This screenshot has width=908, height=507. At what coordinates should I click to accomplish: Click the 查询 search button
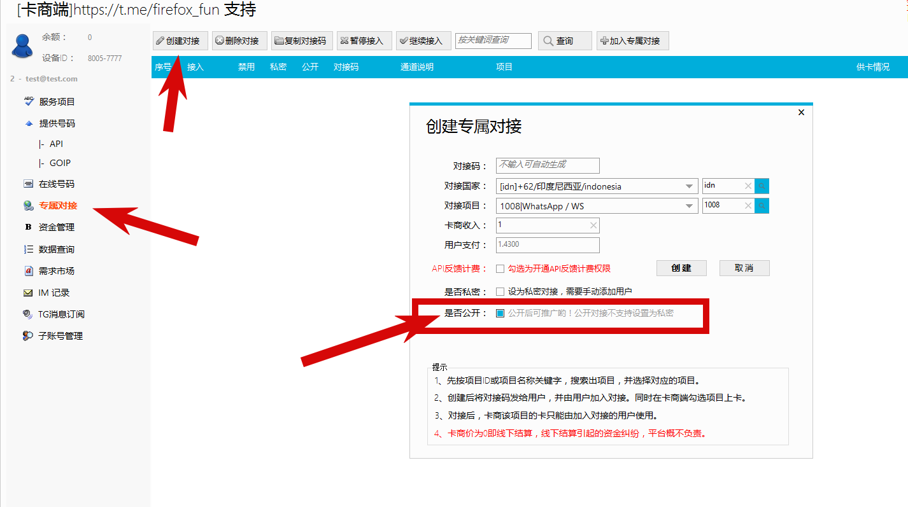[565, 41]
